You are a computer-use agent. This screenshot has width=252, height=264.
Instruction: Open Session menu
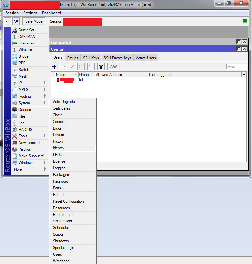coord(12,13)
